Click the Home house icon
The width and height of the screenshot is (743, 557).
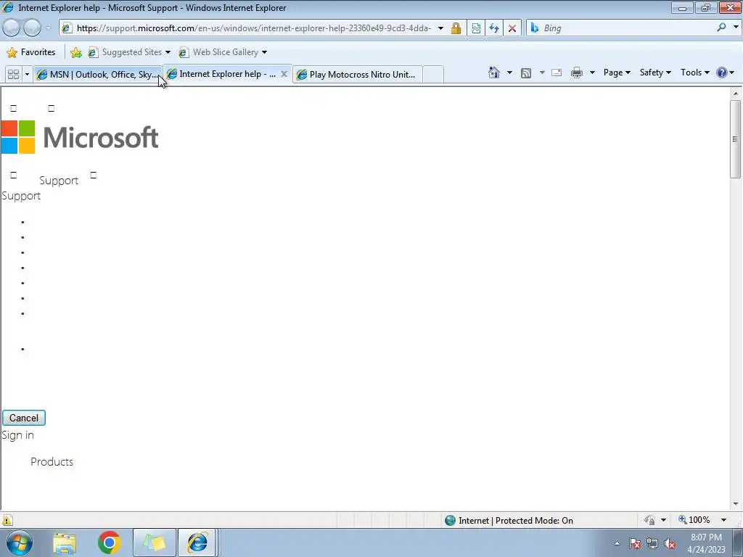[x=494, y=73]
